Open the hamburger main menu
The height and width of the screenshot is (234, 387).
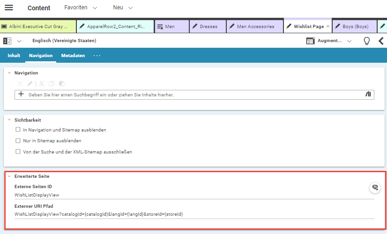pos(8,8)
